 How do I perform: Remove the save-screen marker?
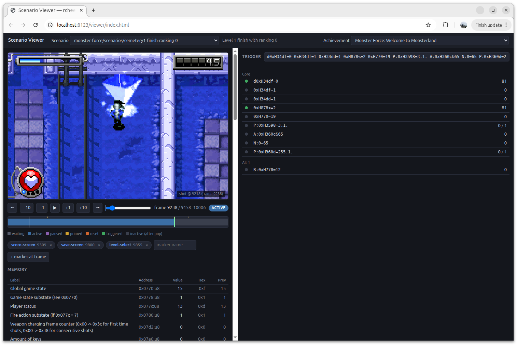click(x=99, y=245)
